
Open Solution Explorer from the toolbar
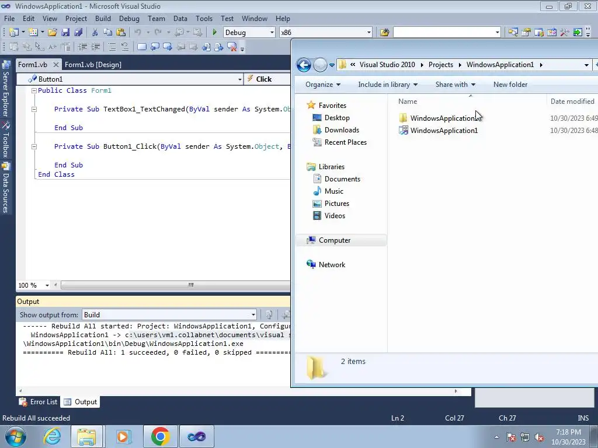[x=513, y=33]
